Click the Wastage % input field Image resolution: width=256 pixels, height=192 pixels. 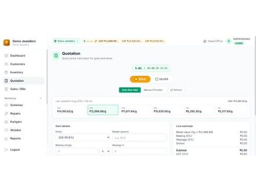tap(139, 151)
